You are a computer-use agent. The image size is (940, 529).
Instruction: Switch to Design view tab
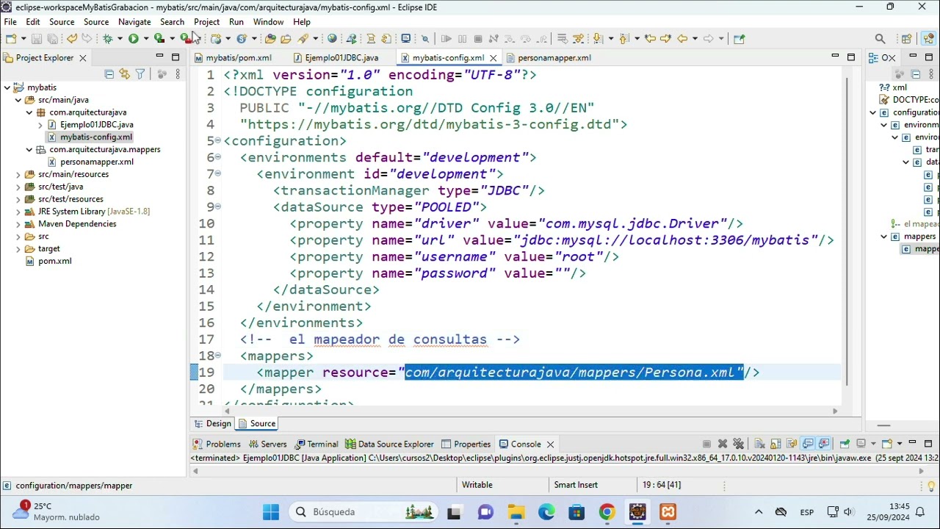[213, 423]
